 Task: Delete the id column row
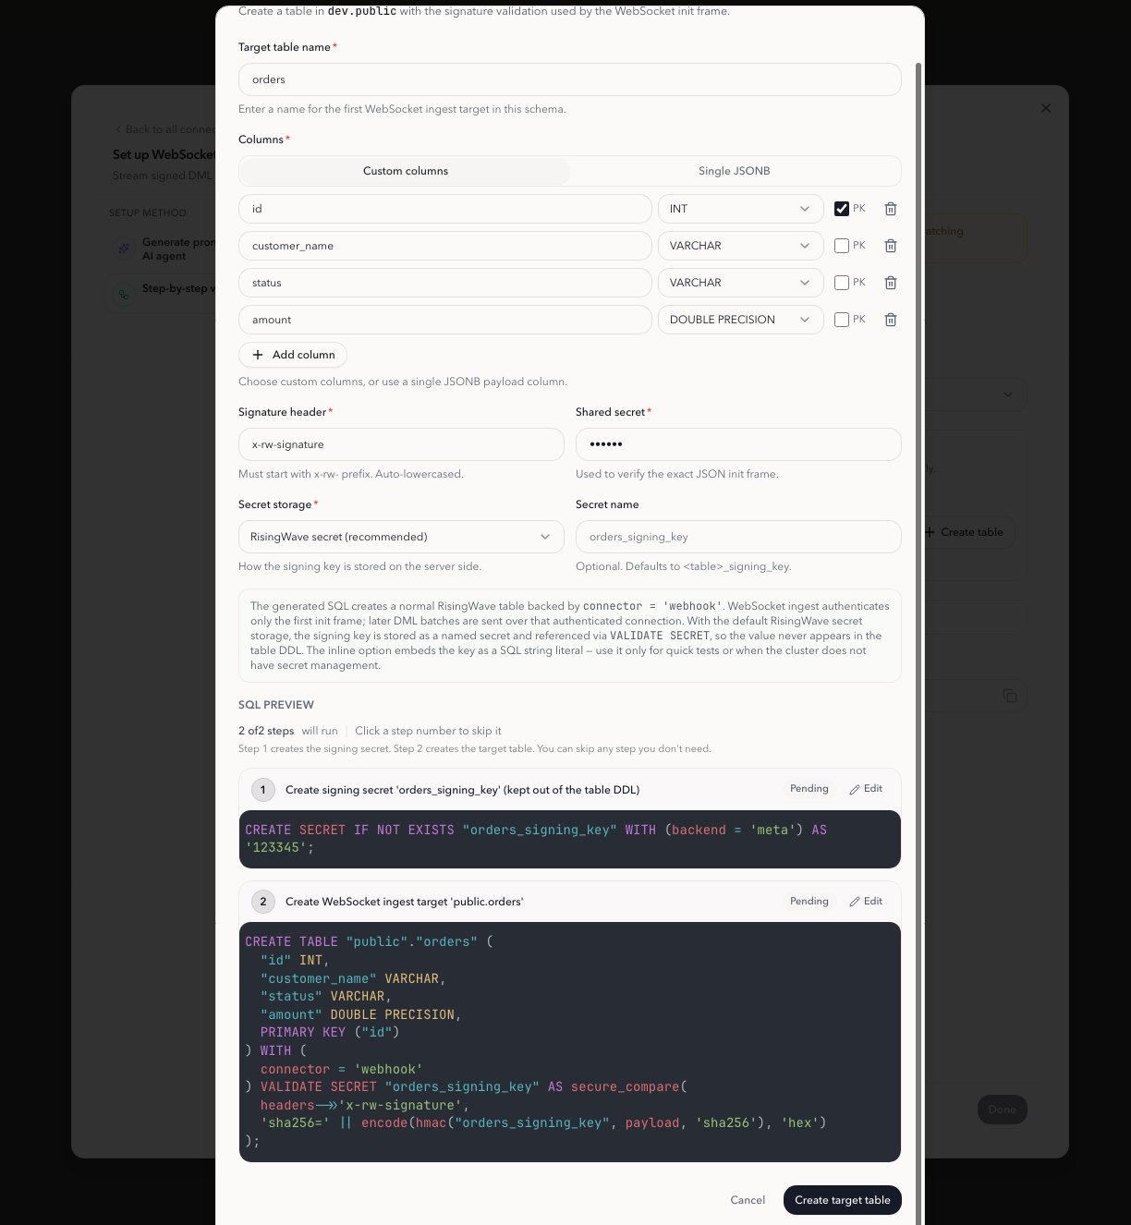click(891, 209)
